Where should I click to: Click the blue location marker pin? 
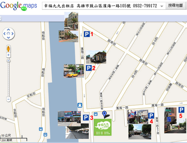[104, 115]
